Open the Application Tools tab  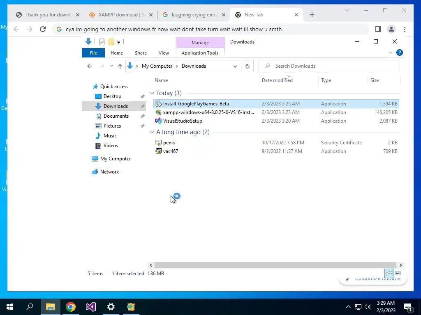pos(200,53)
